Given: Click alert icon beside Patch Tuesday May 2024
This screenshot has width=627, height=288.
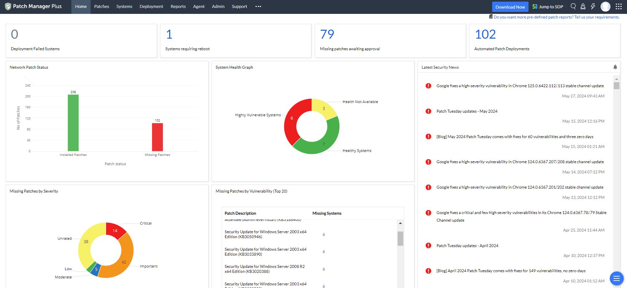Looking at the screenshot, I should 428,111.
